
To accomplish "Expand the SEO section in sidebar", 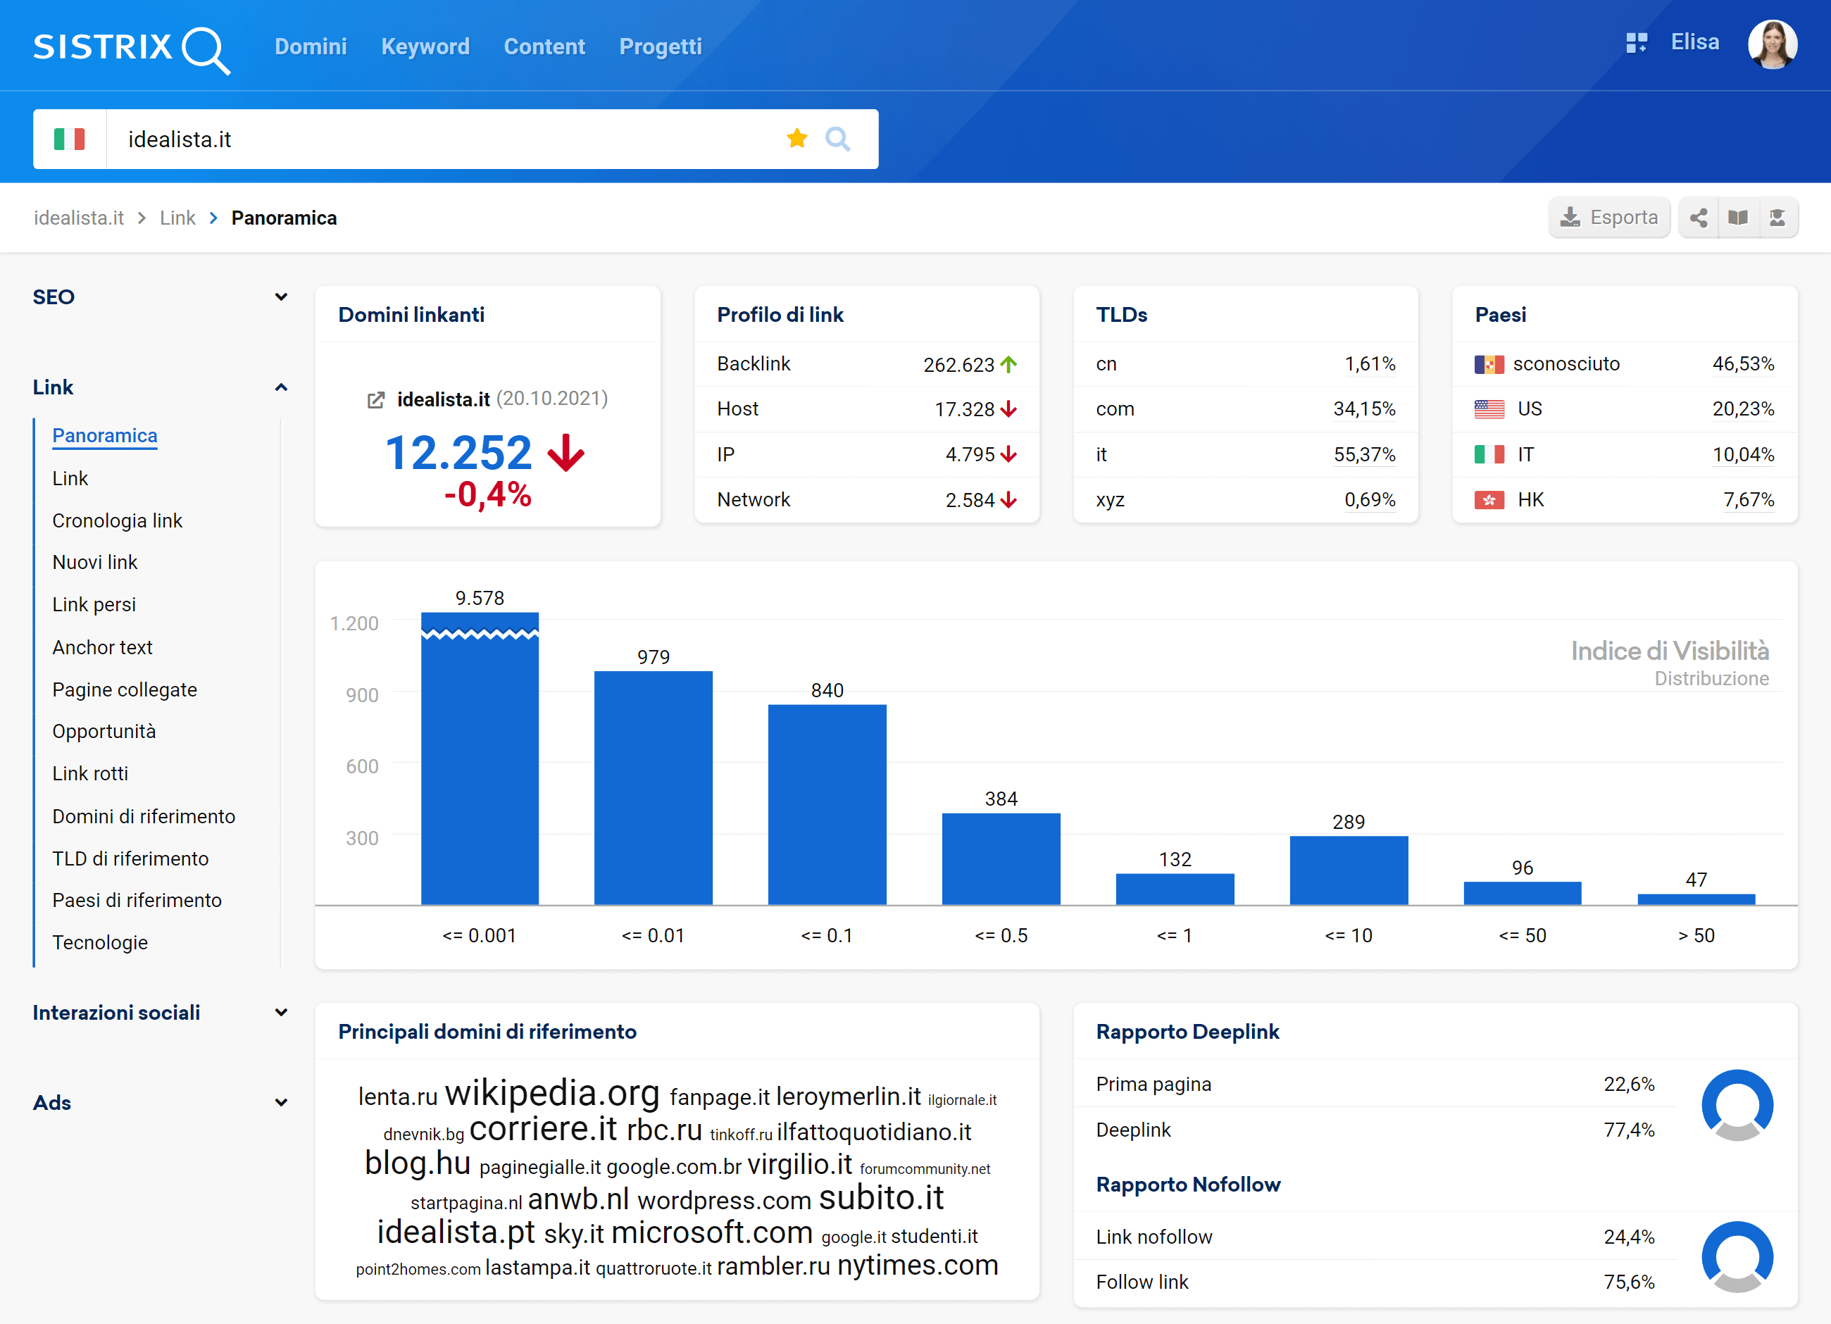I will (x=279, y=297).
